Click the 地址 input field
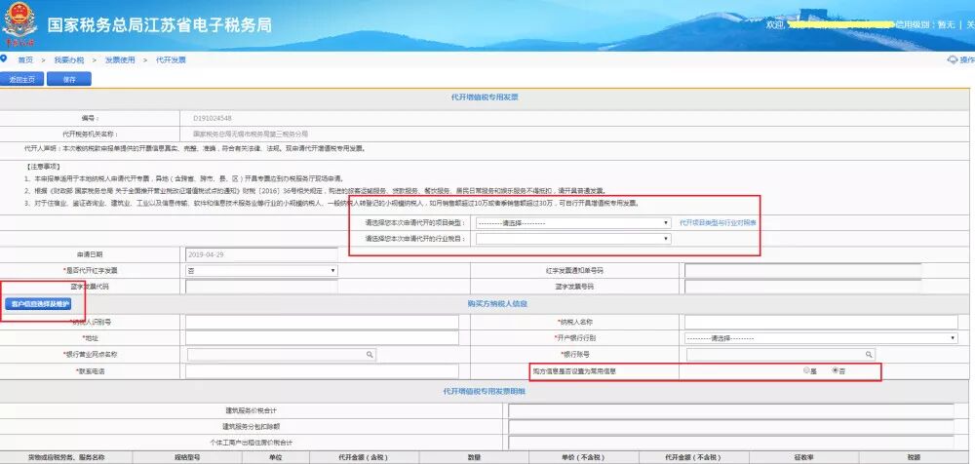Image resolution: width=975 pixels, height=464 pixels. pyautogui.click(x=322, y=337)
